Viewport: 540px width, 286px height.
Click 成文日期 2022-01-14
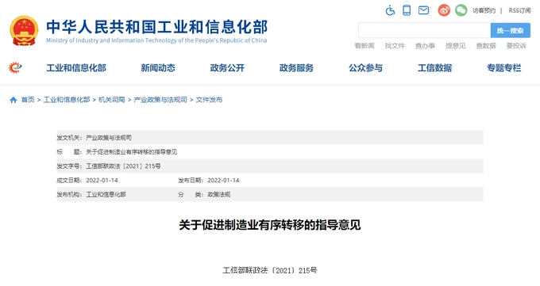pos(102,180)
